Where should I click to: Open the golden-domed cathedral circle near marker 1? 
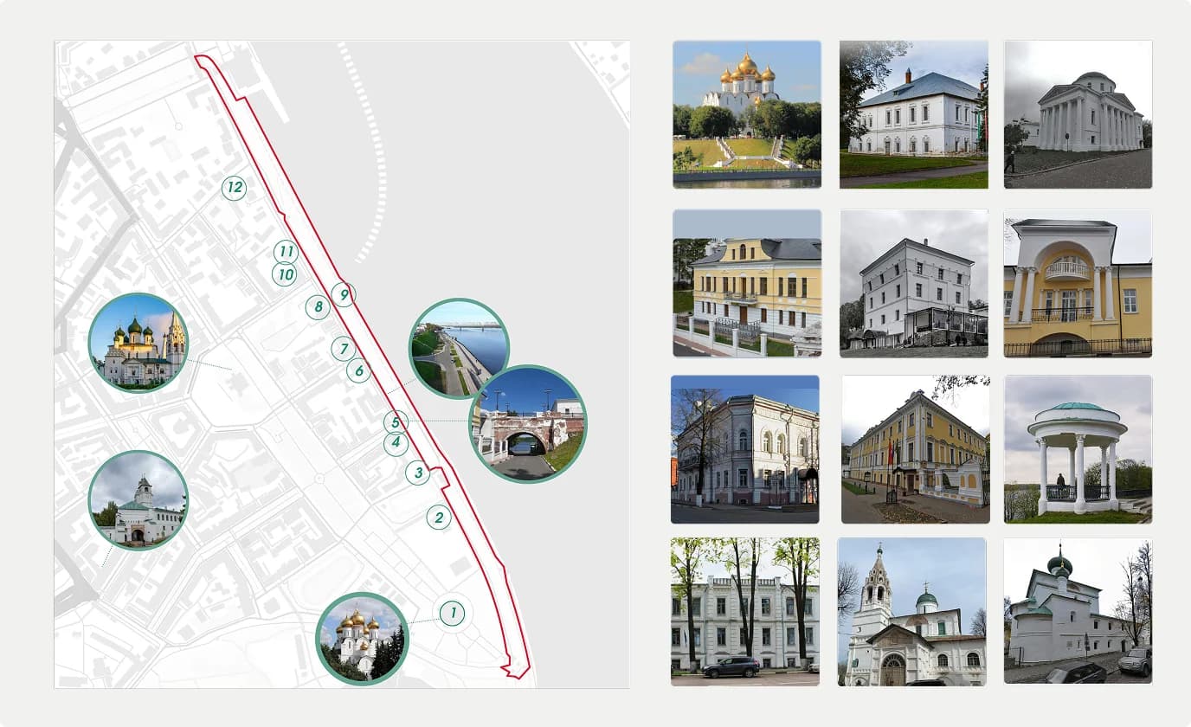362,639
